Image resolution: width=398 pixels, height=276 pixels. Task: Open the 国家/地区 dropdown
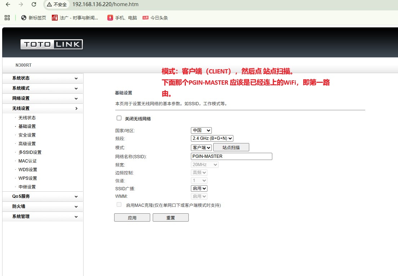201,130
